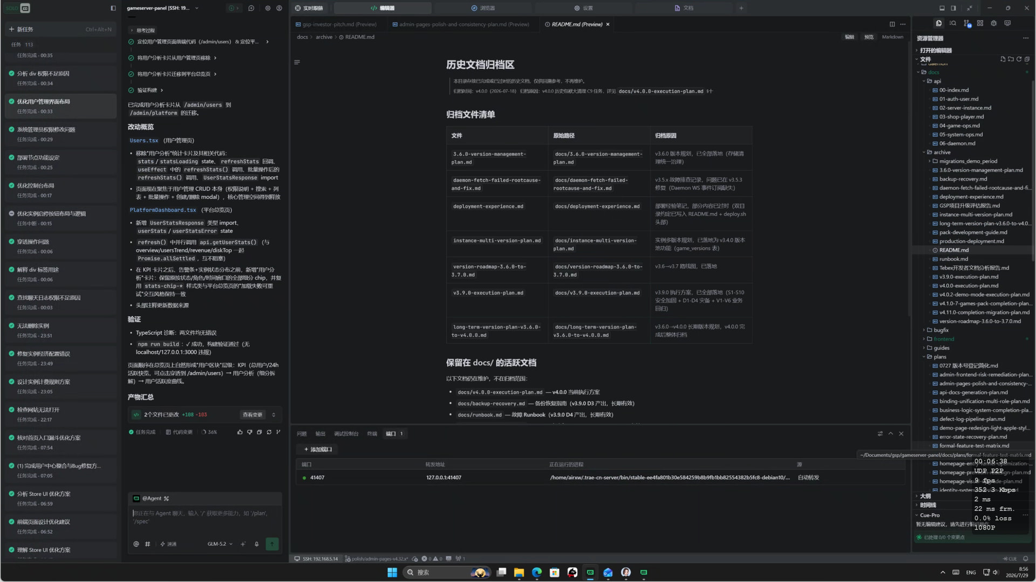Click thumbs down on the agent response

(x=249, y=432)
